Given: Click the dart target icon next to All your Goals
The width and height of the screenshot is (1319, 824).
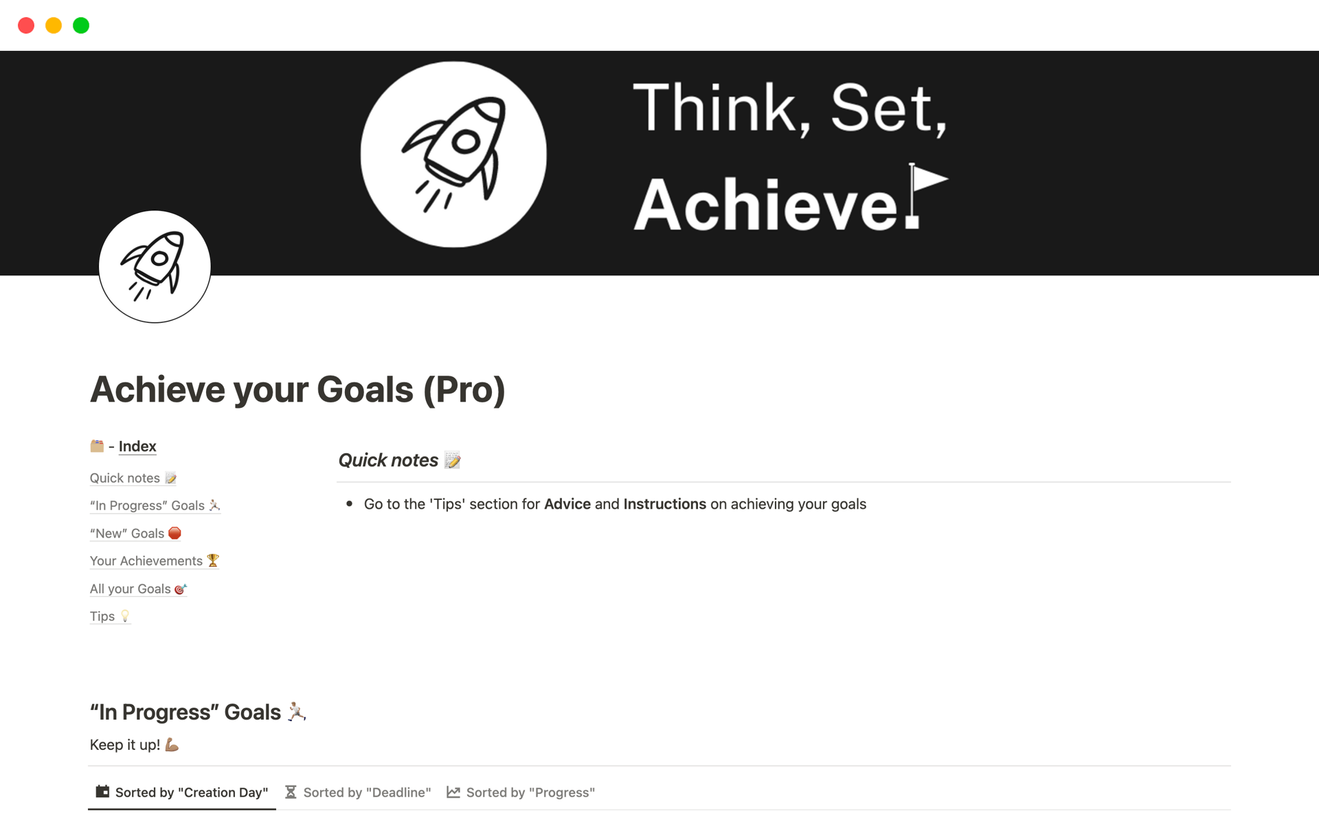Looking at the screenshot, I should (181, 588).
